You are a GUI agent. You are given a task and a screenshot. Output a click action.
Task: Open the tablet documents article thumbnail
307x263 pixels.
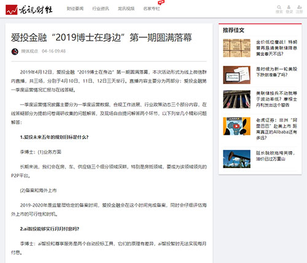(x=236, y=75)
